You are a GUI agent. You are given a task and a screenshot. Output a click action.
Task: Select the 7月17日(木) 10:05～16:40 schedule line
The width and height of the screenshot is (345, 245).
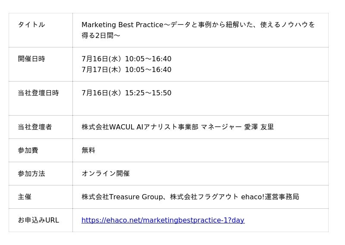(x=126, y=69)
